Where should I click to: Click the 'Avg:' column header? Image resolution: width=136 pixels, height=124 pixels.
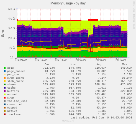[99, 64]
